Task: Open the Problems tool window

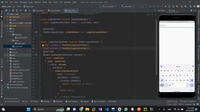Action: [x=46, y=101]
